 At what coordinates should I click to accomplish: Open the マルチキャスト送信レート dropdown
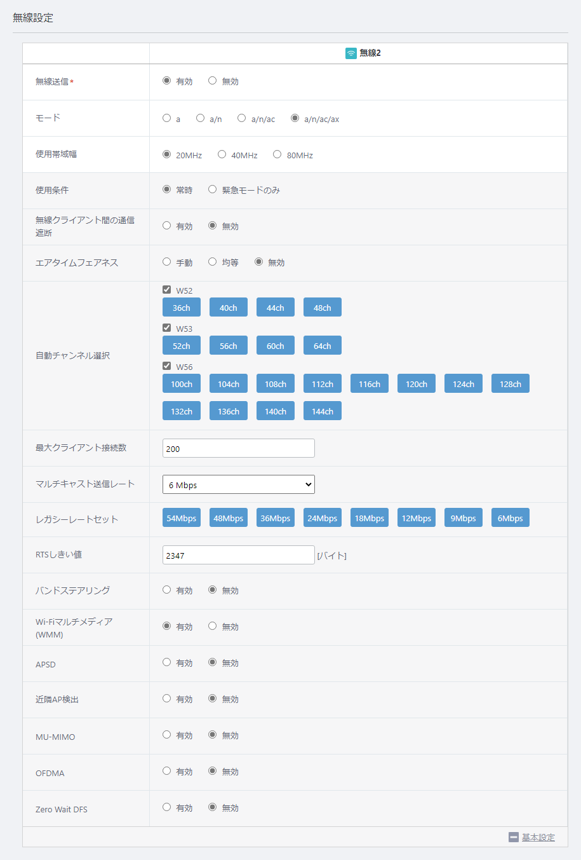tap(239, 484)
